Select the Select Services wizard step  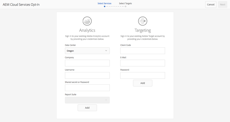tap(105, 3)
